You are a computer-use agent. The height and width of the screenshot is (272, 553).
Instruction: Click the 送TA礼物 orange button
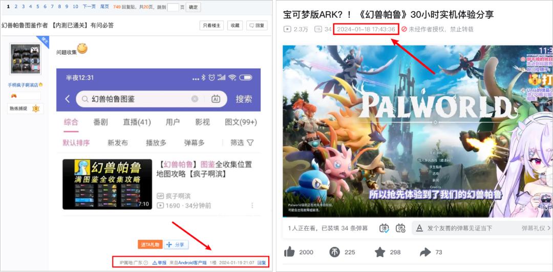coord(150,244)
